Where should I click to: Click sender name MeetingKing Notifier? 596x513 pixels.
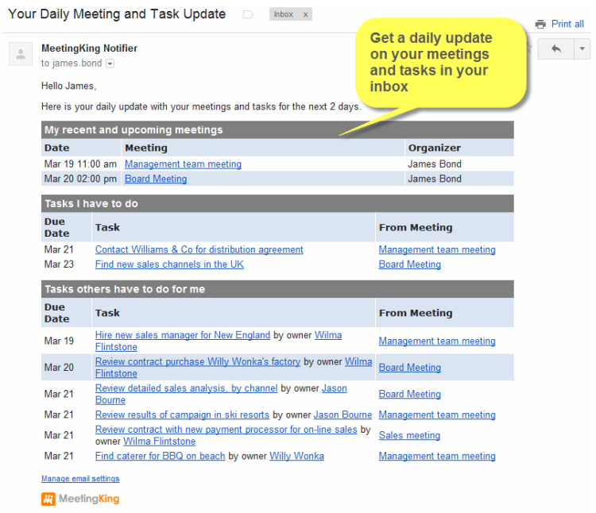click(89, 48)
